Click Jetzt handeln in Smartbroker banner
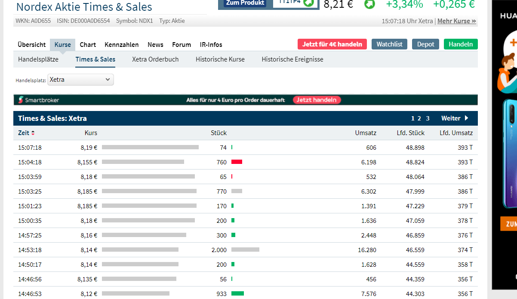The width and height of the screenshot is (517, 299). click(317, 100)
